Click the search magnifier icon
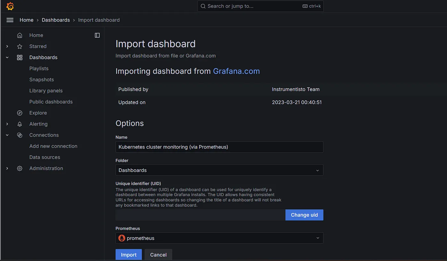Viewport: 447px width, 261px height. tap(203, 6)
